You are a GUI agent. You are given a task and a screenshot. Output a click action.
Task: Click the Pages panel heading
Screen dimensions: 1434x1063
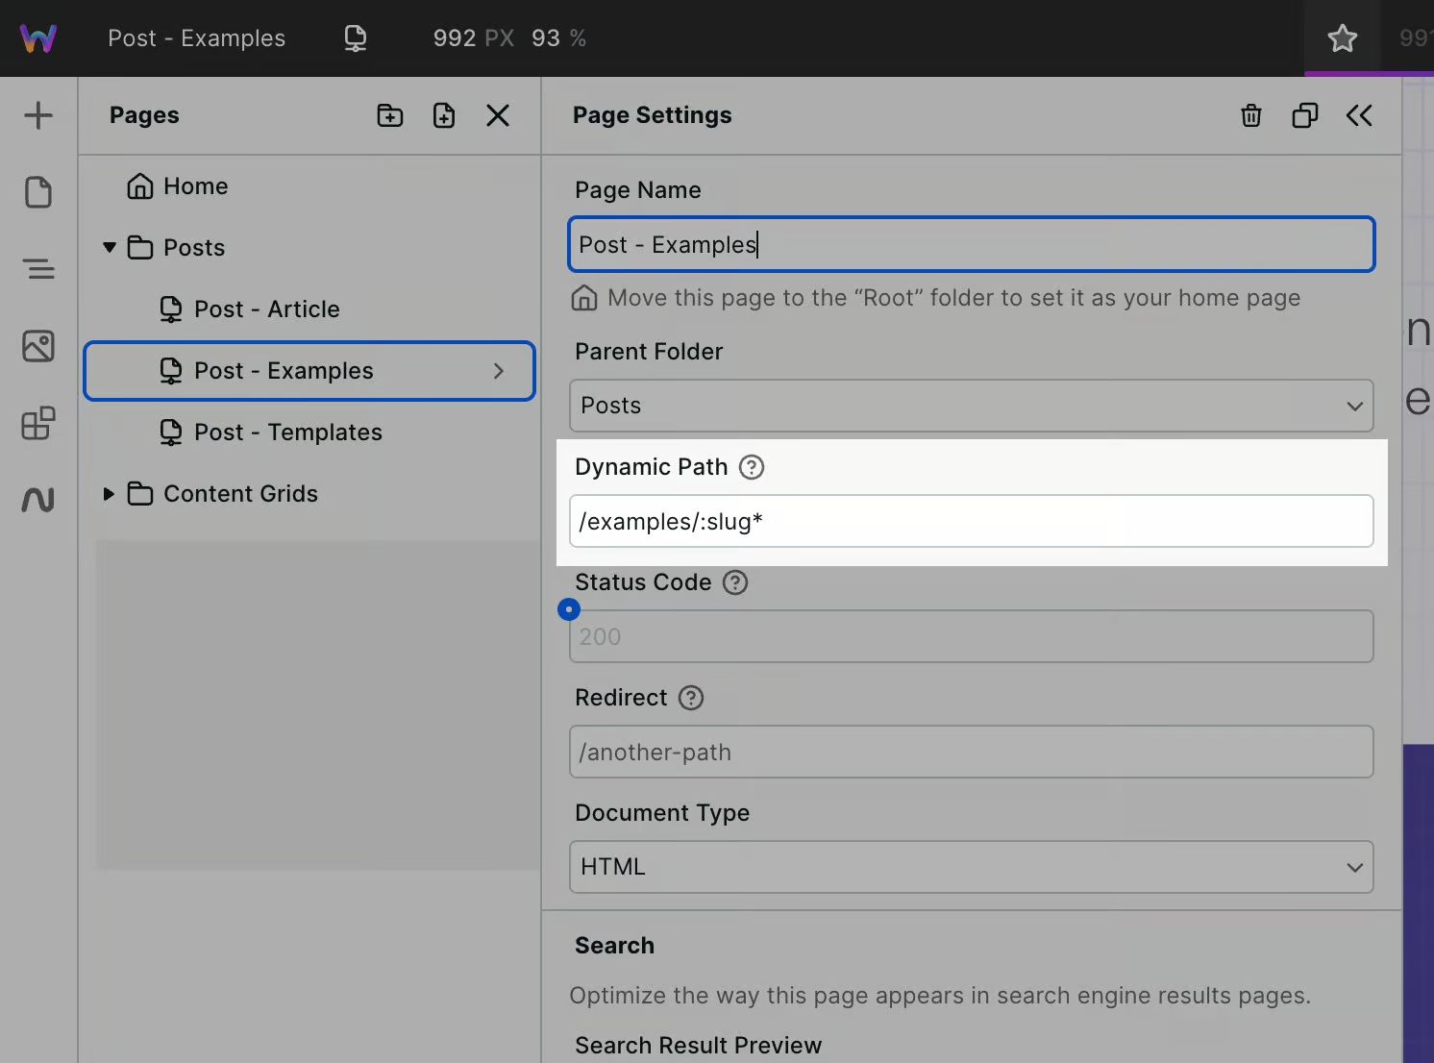pos(144,115)
